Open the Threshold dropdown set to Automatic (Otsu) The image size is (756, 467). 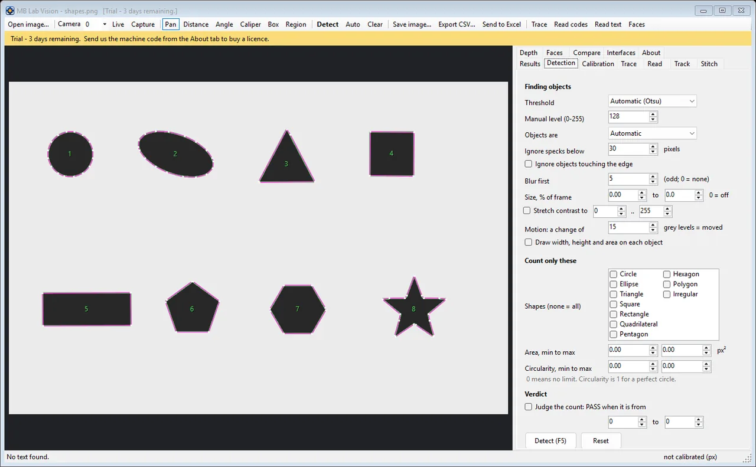652,101
